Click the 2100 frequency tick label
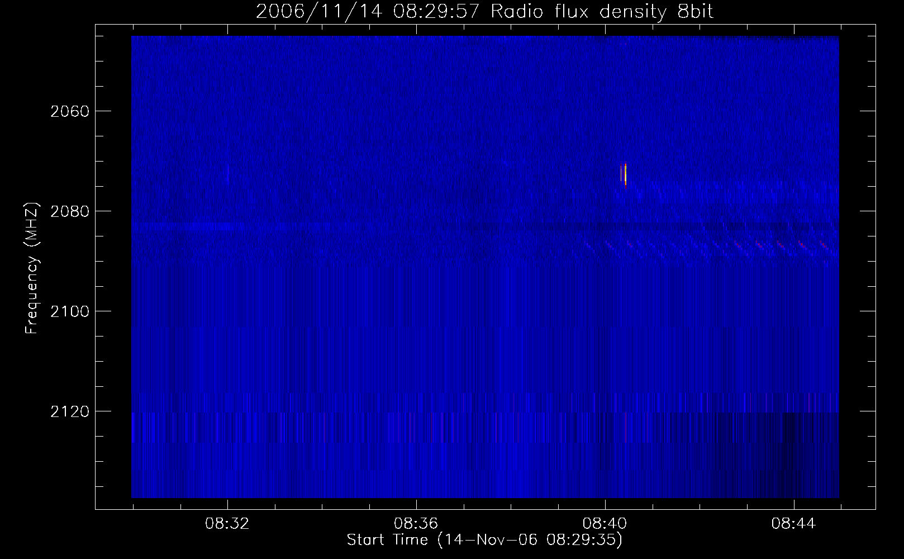The image size is (904, 559). (70, 311)
